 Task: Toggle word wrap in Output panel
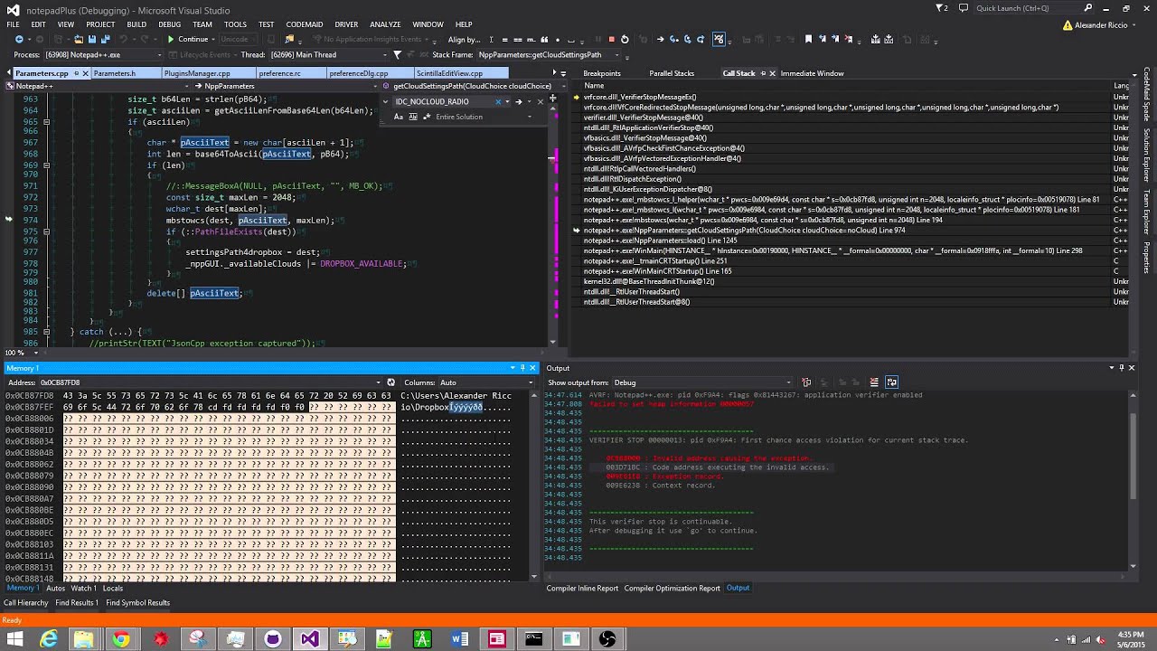click(x=891, y=382)
